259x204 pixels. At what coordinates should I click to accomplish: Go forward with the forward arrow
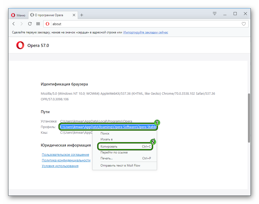(22, 24)
